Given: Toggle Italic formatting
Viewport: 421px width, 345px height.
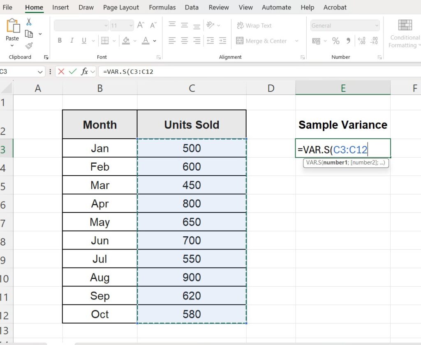Looking at the screenshot, I should pos(72,41).
